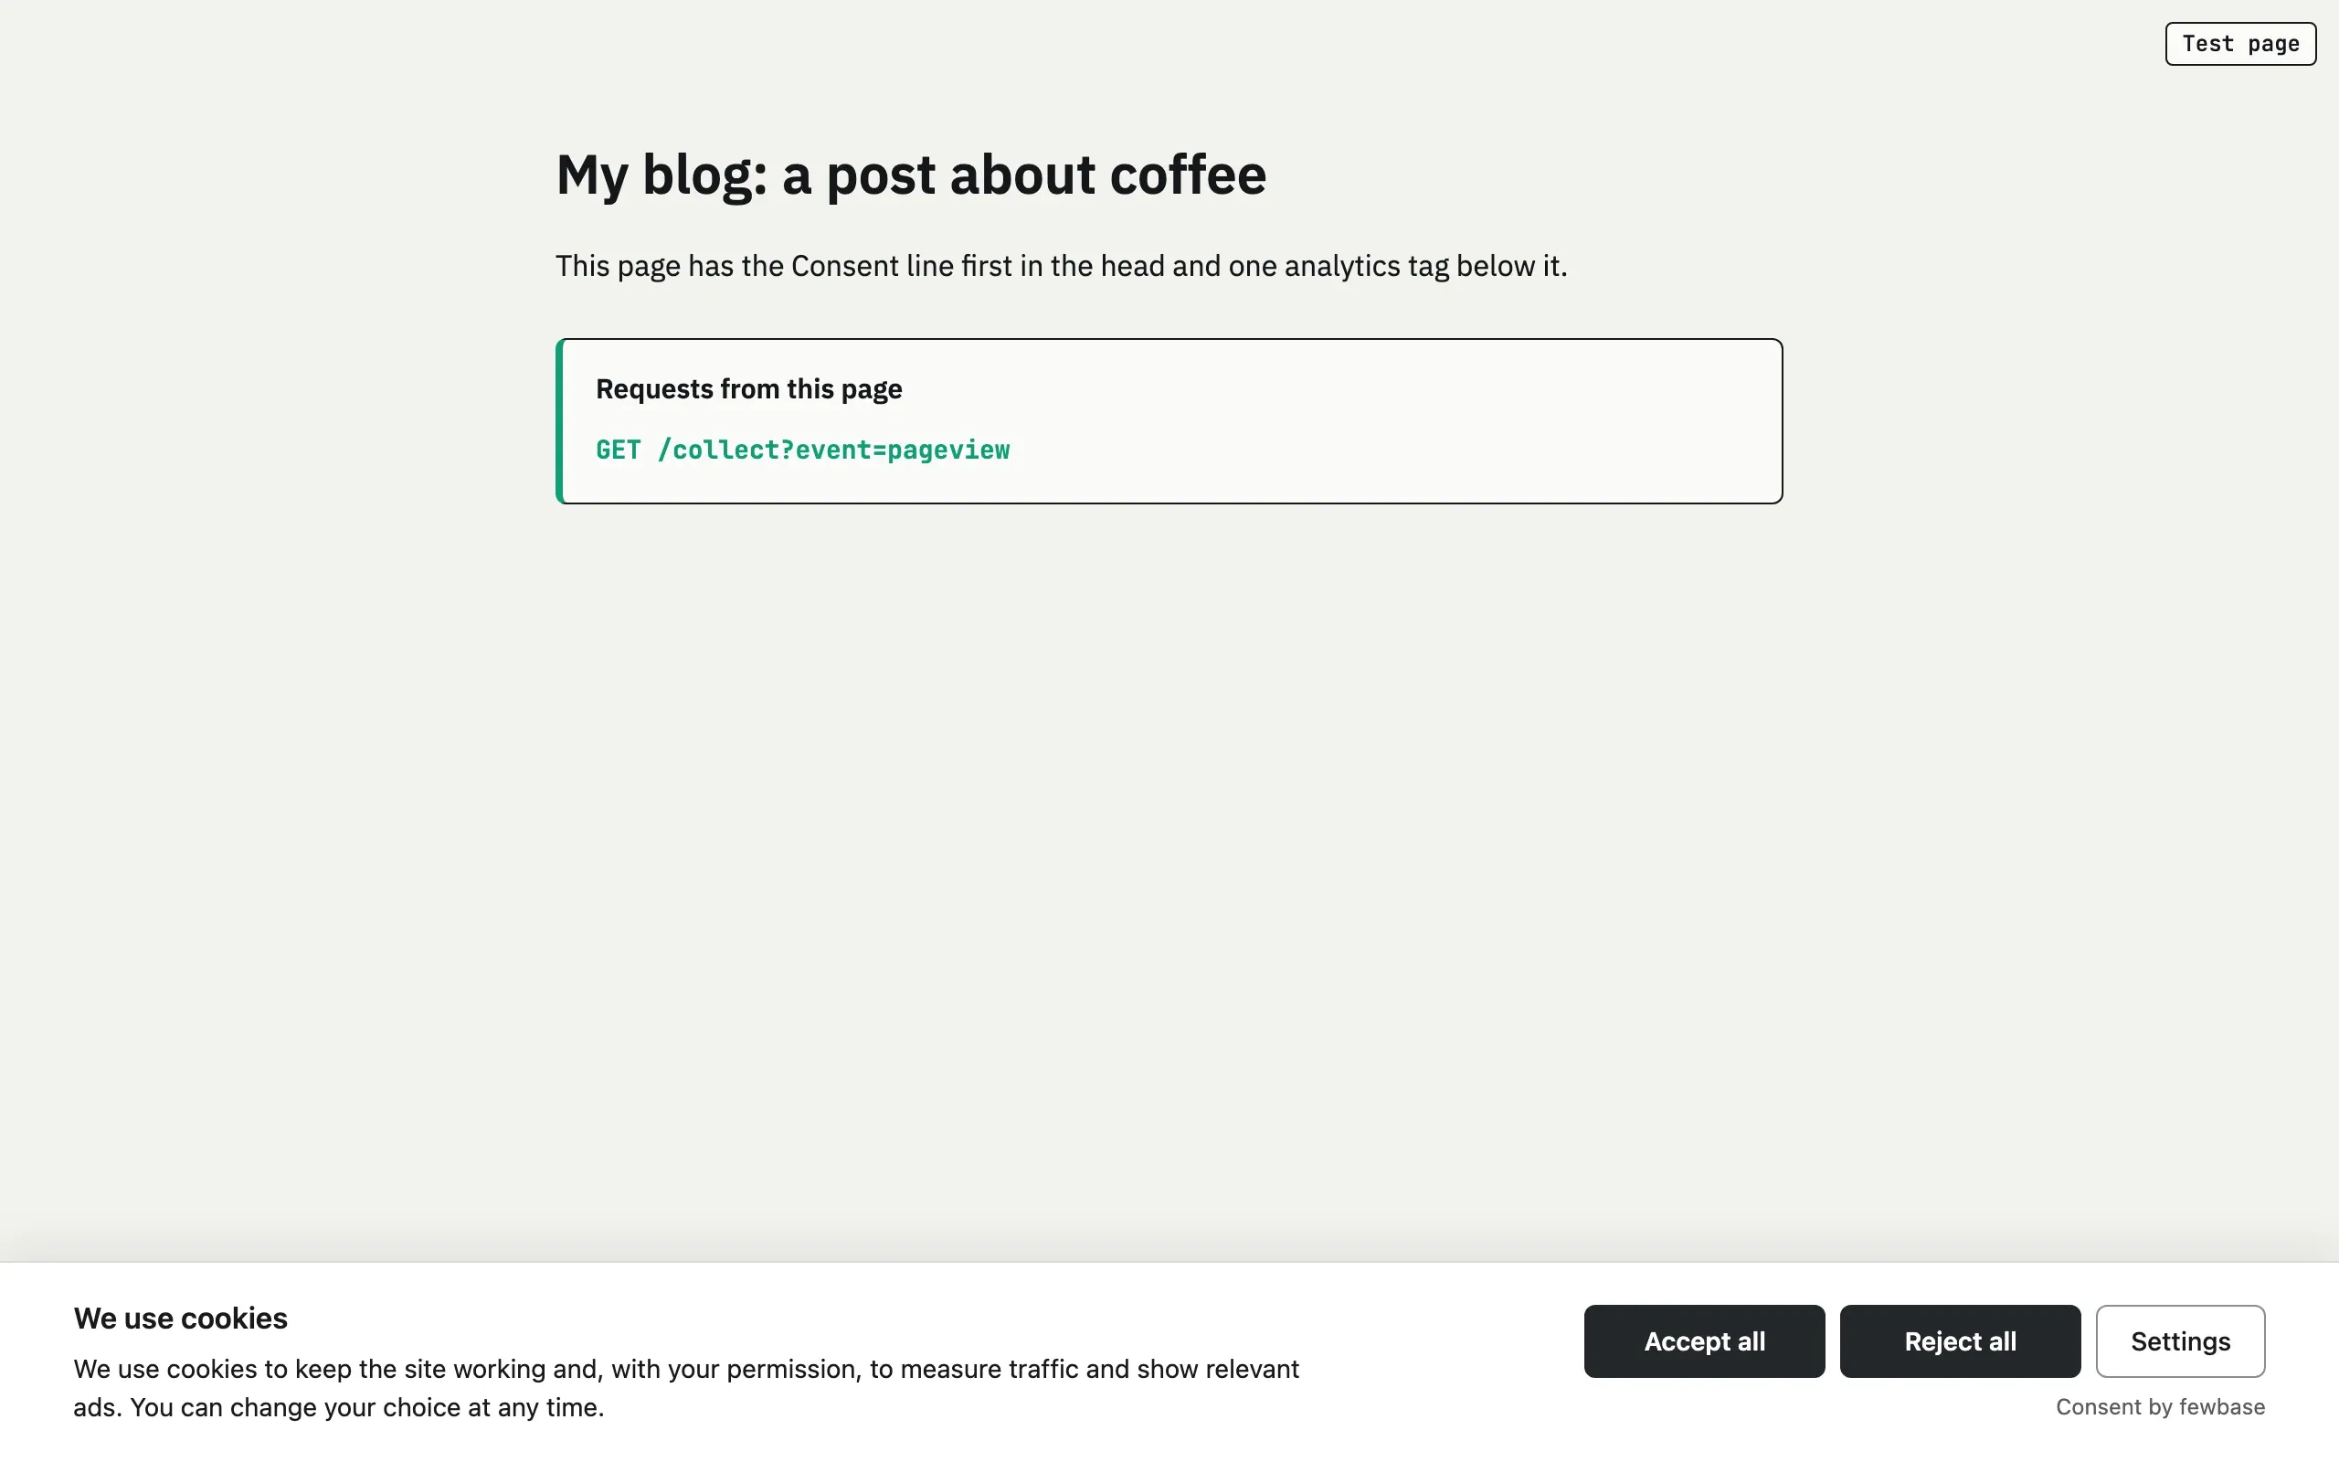The image size is (2339, 1462).
Task: Click the Test page badge
Action: [x=2240, y=44]
